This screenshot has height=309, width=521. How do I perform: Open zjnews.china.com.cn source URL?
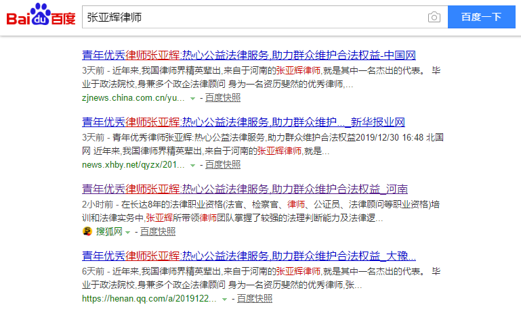tap(133, 98)
